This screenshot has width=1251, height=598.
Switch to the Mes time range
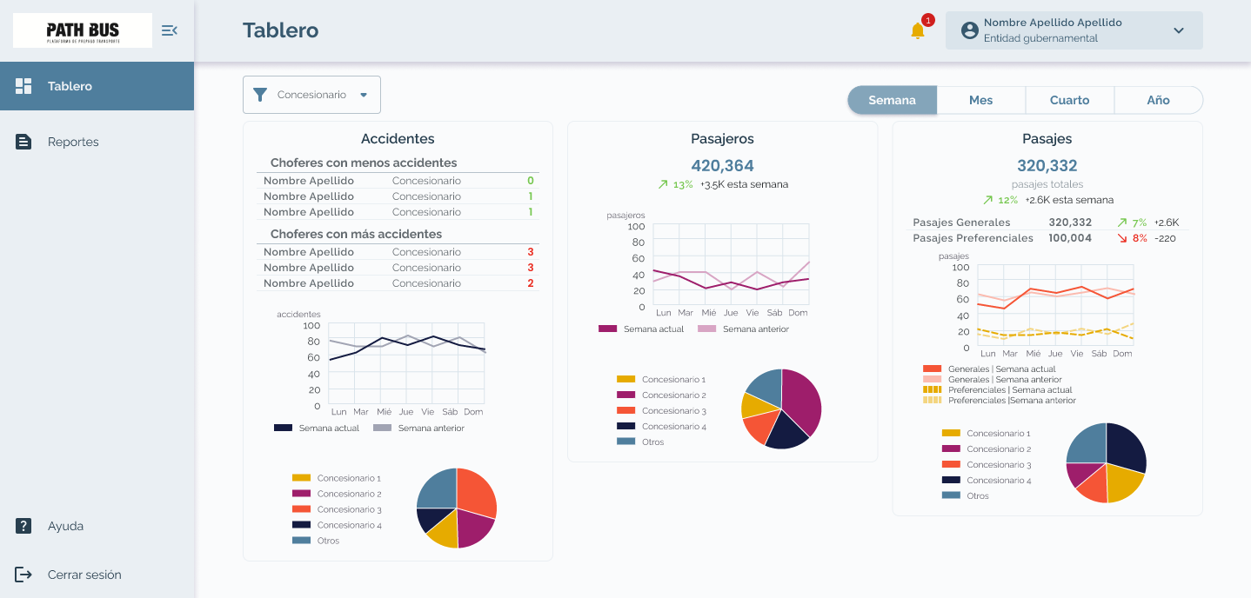click(981, 100)
